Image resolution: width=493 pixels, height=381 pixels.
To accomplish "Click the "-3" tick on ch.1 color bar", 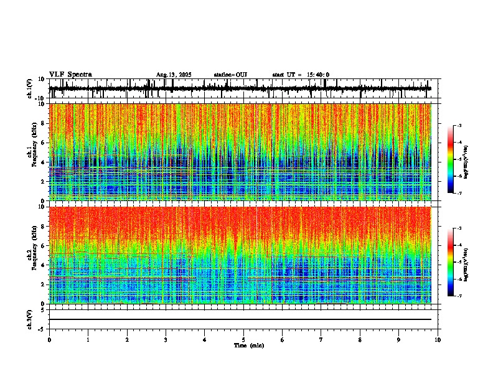I will pos(459,126).
